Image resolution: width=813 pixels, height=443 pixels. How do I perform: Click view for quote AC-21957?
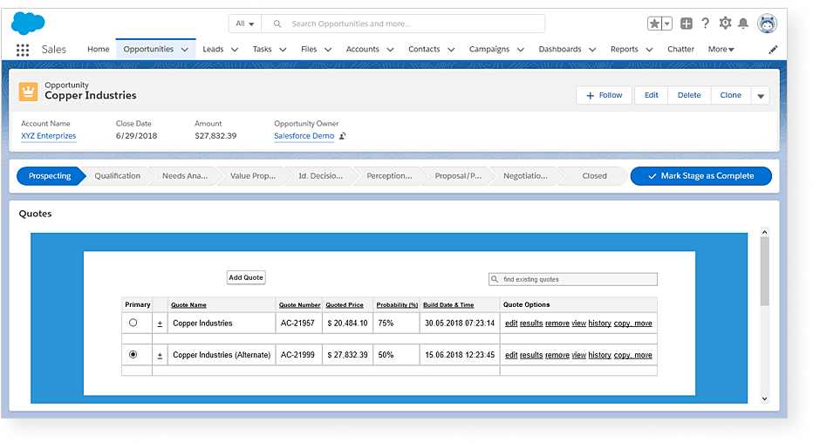tap(578, 324)
